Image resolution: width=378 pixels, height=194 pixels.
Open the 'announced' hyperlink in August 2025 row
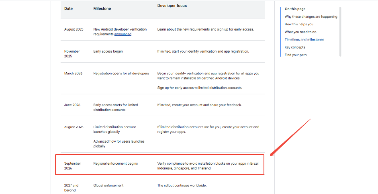point(123,35)
